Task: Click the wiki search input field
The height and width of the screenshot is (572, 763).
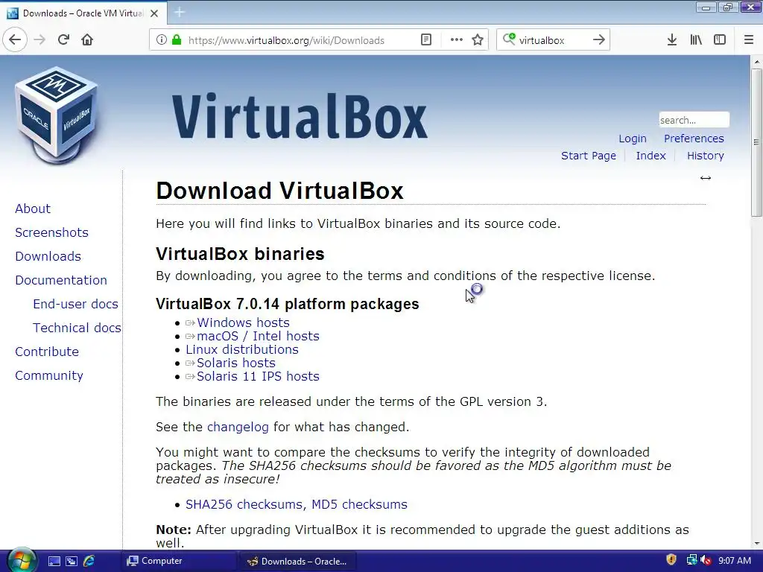Action: (x=694, y=120)
